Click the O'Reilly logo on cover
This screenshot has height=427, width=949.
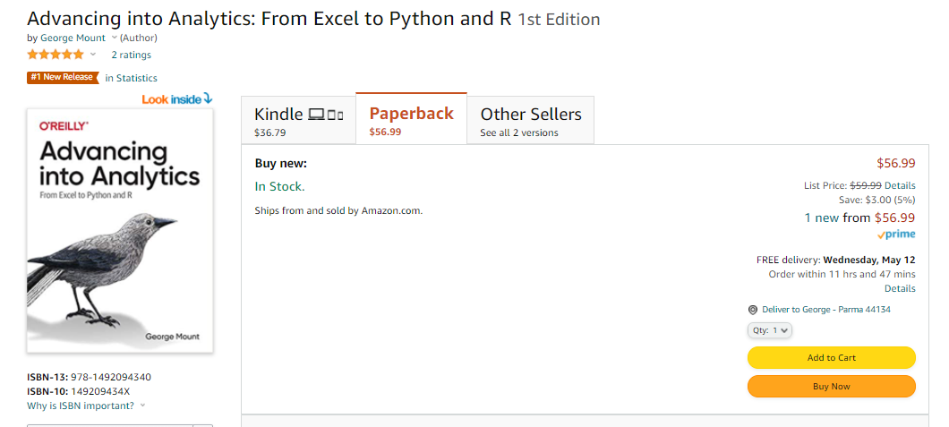click(x=64, y=126)
